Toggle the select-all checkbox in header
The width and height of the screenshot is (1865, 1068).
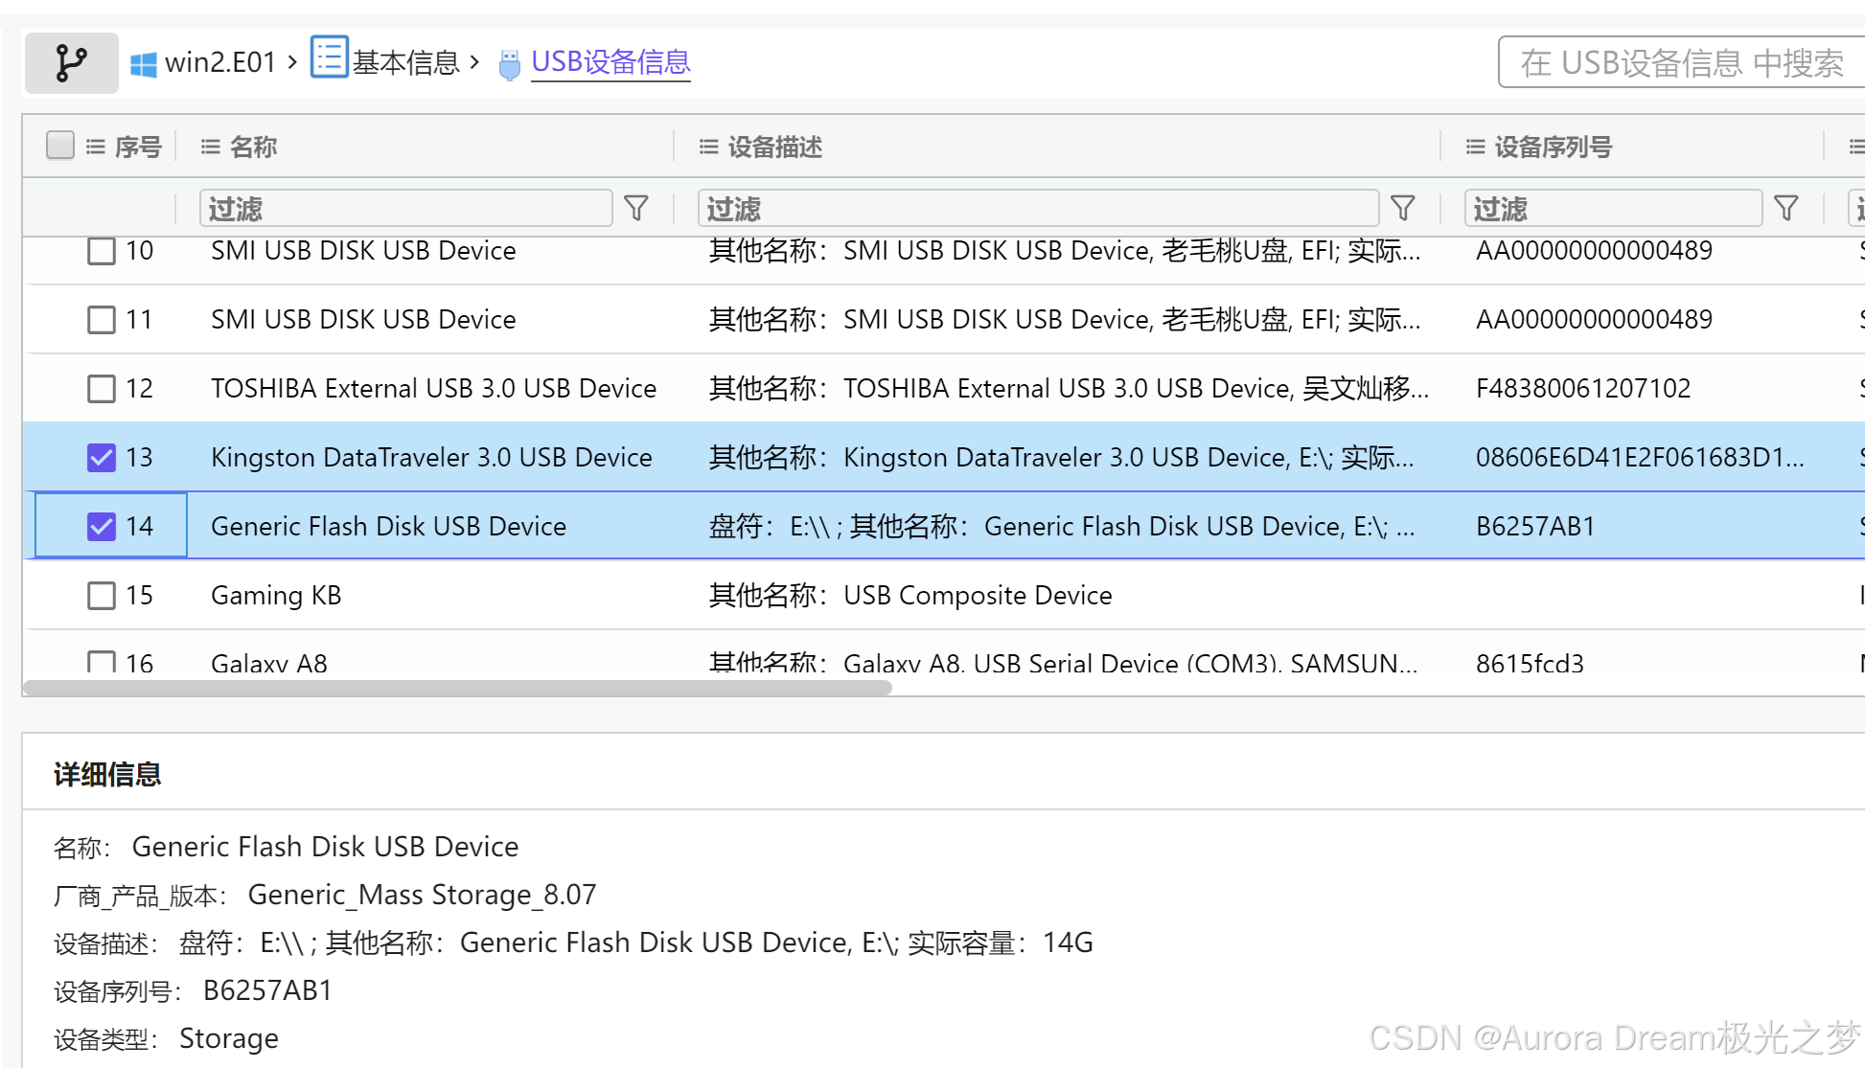[60, 146]
